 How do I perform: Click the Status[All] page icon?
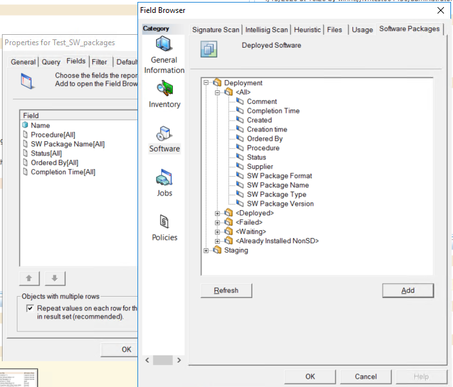pos(25,153)
